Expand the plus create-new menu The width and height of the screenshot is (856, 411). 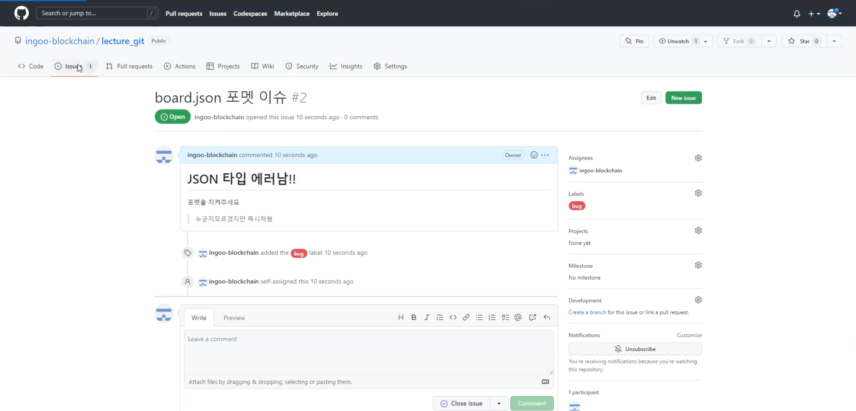tap(814, 14)
